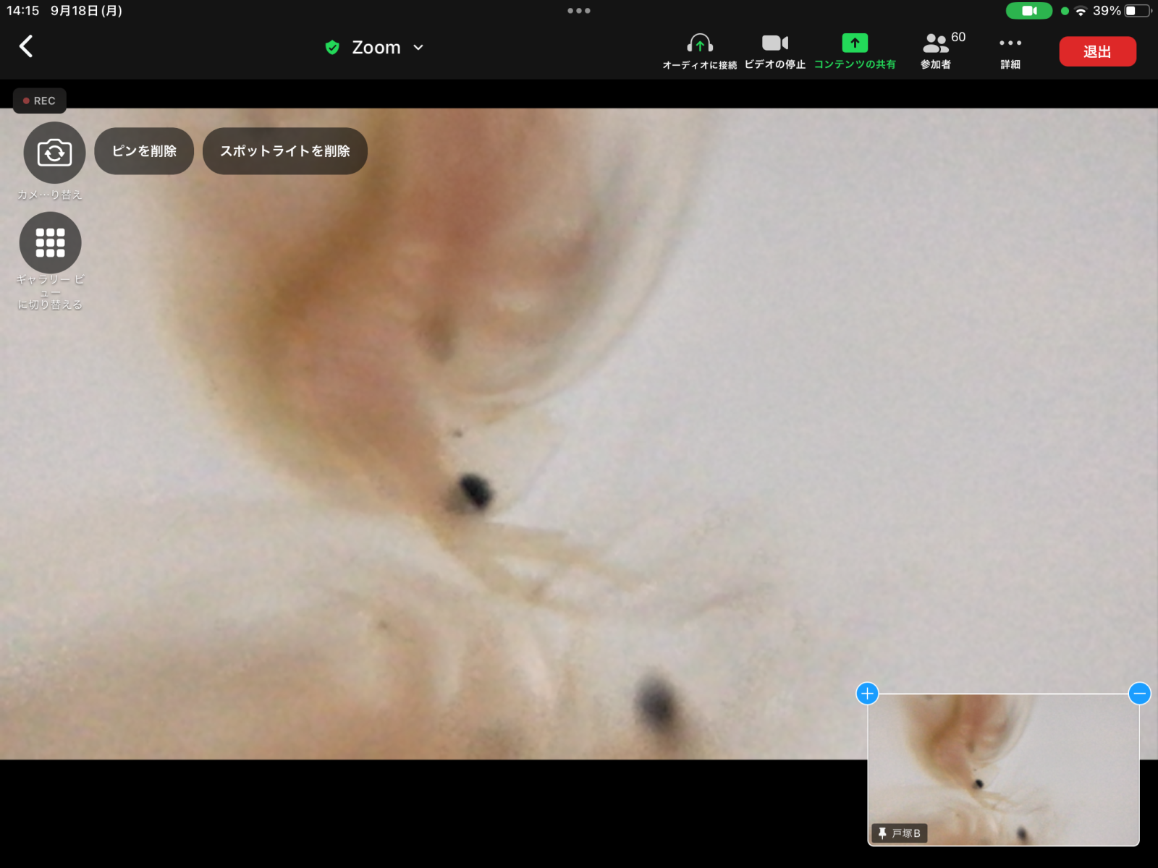Open the participants list icon

tap(936, 44)
